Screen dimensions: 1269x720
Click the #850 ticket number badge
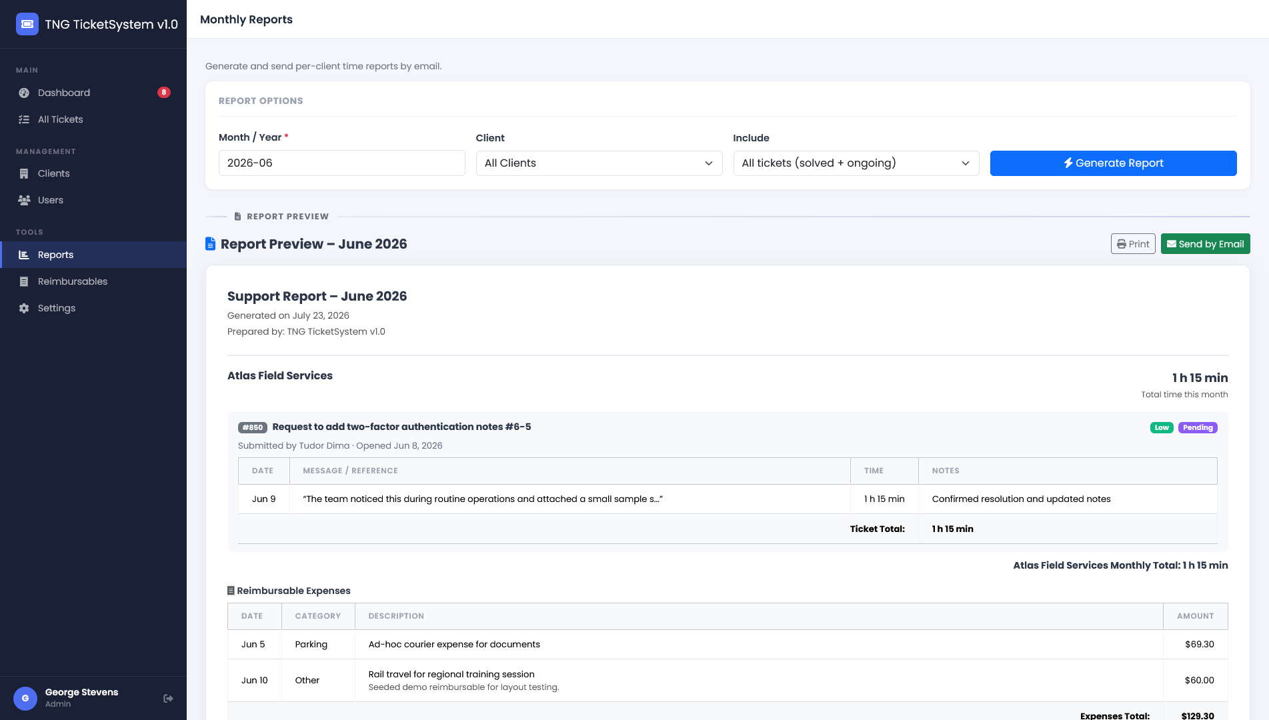(253, 427)
